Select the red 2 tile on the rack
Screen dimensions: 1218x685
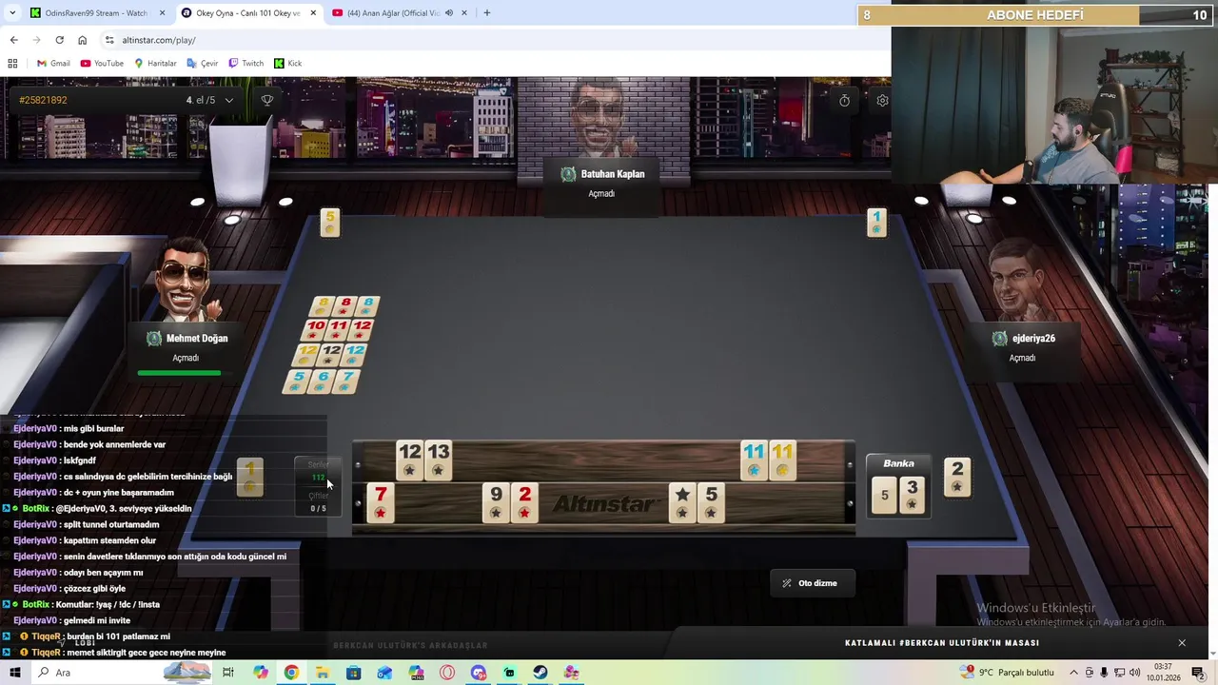click(524, 503)
